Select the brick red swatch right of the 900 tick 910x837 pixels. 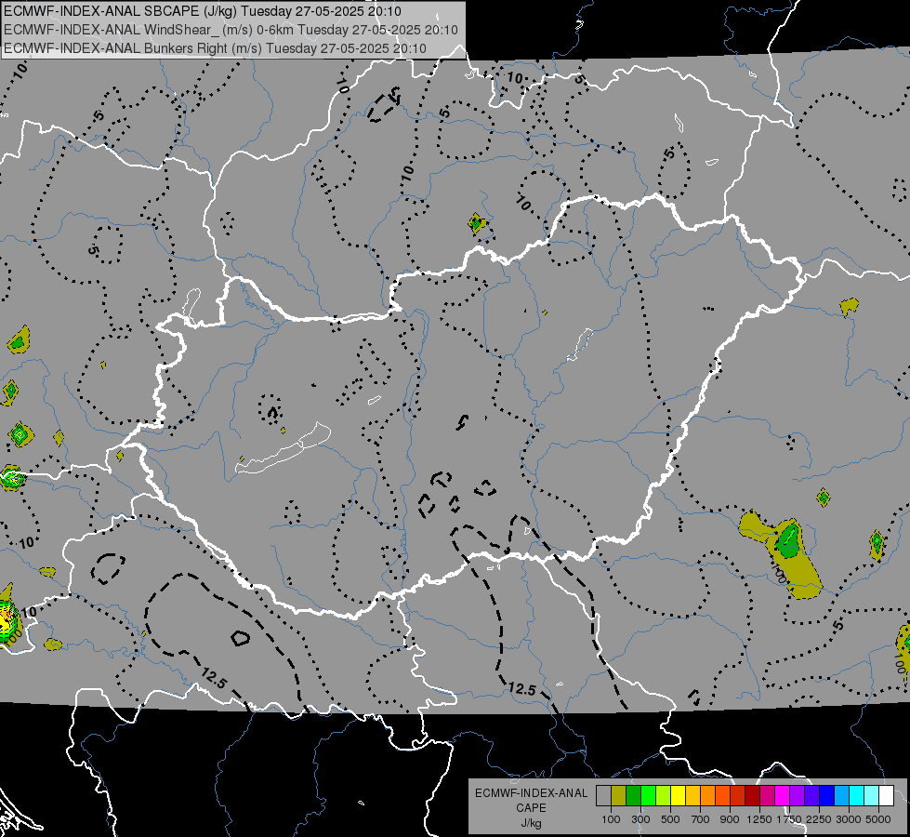738,796
